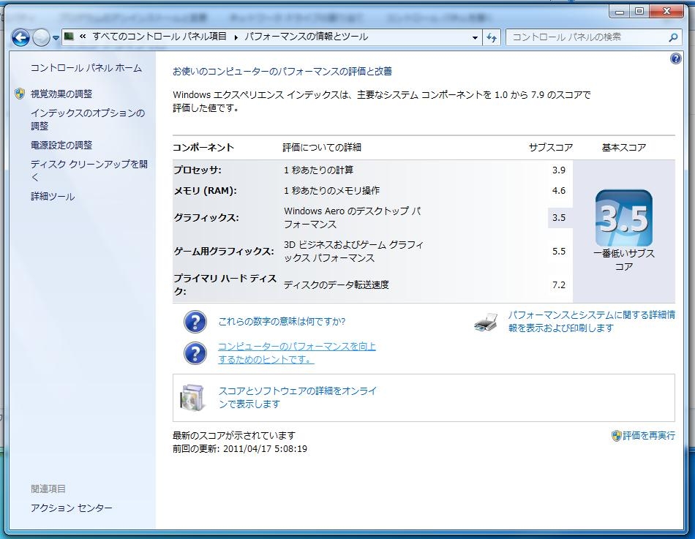This screenshot has height=539, width=695.
Task: Open アクション センター under 関連項目
Action: point(72,508)
